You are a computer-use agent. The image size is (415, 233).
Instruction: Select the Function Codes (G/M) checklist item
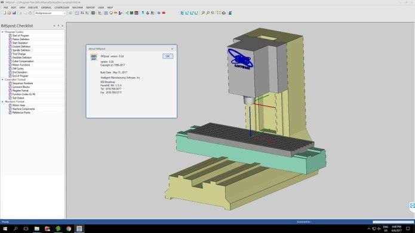coord(24,94)
